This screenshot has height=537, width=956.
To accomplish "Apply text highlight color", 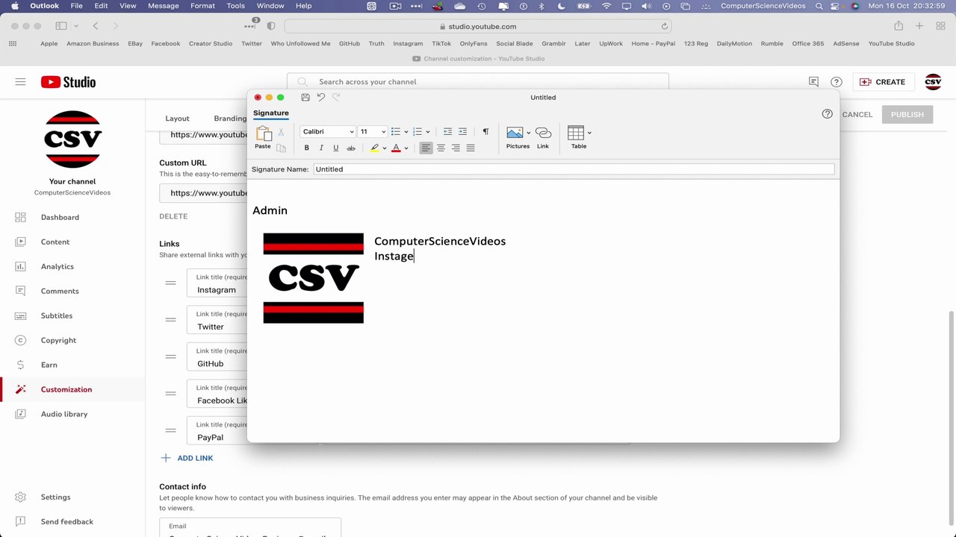I will pyautogui.click(x=375, y=148).
